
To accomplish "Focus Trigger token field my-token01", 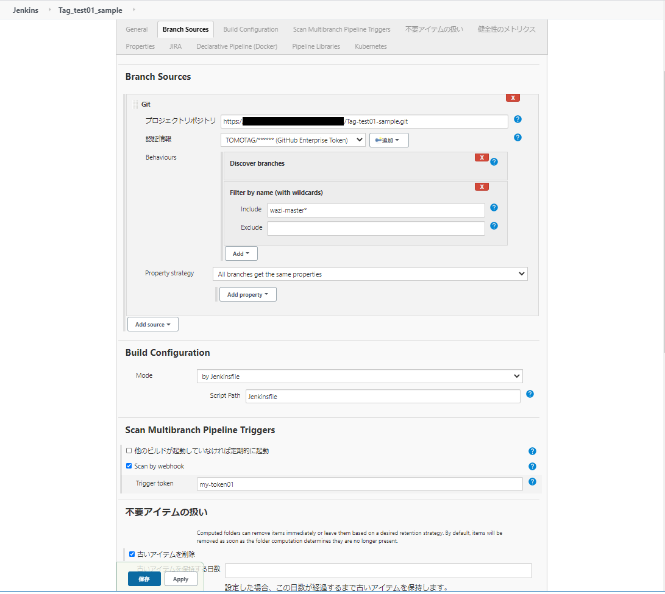I will point(360,484).
